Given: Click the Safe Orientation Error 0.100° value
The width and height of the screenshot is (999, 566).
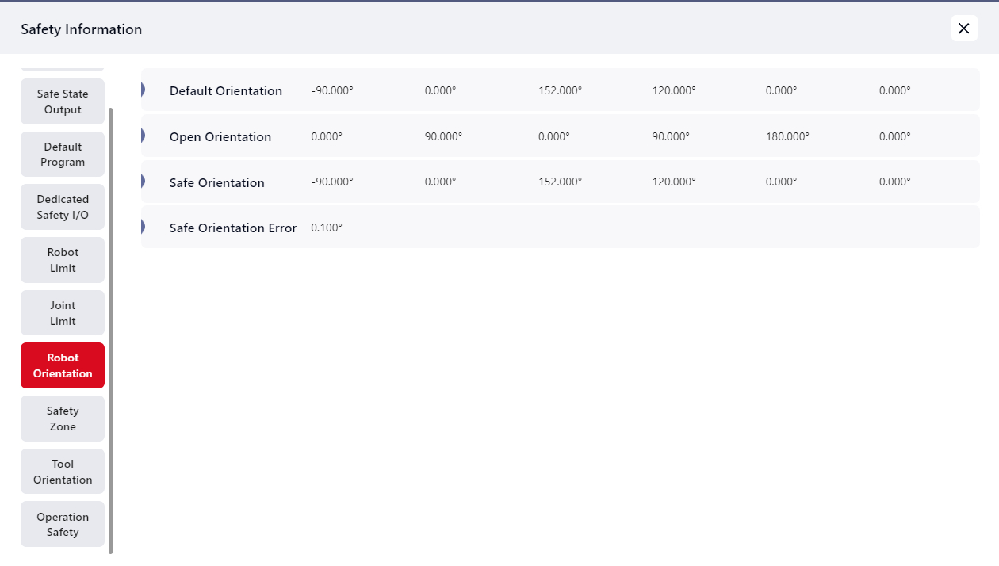Looking at the screenshot, I should [x=327, y=228].
